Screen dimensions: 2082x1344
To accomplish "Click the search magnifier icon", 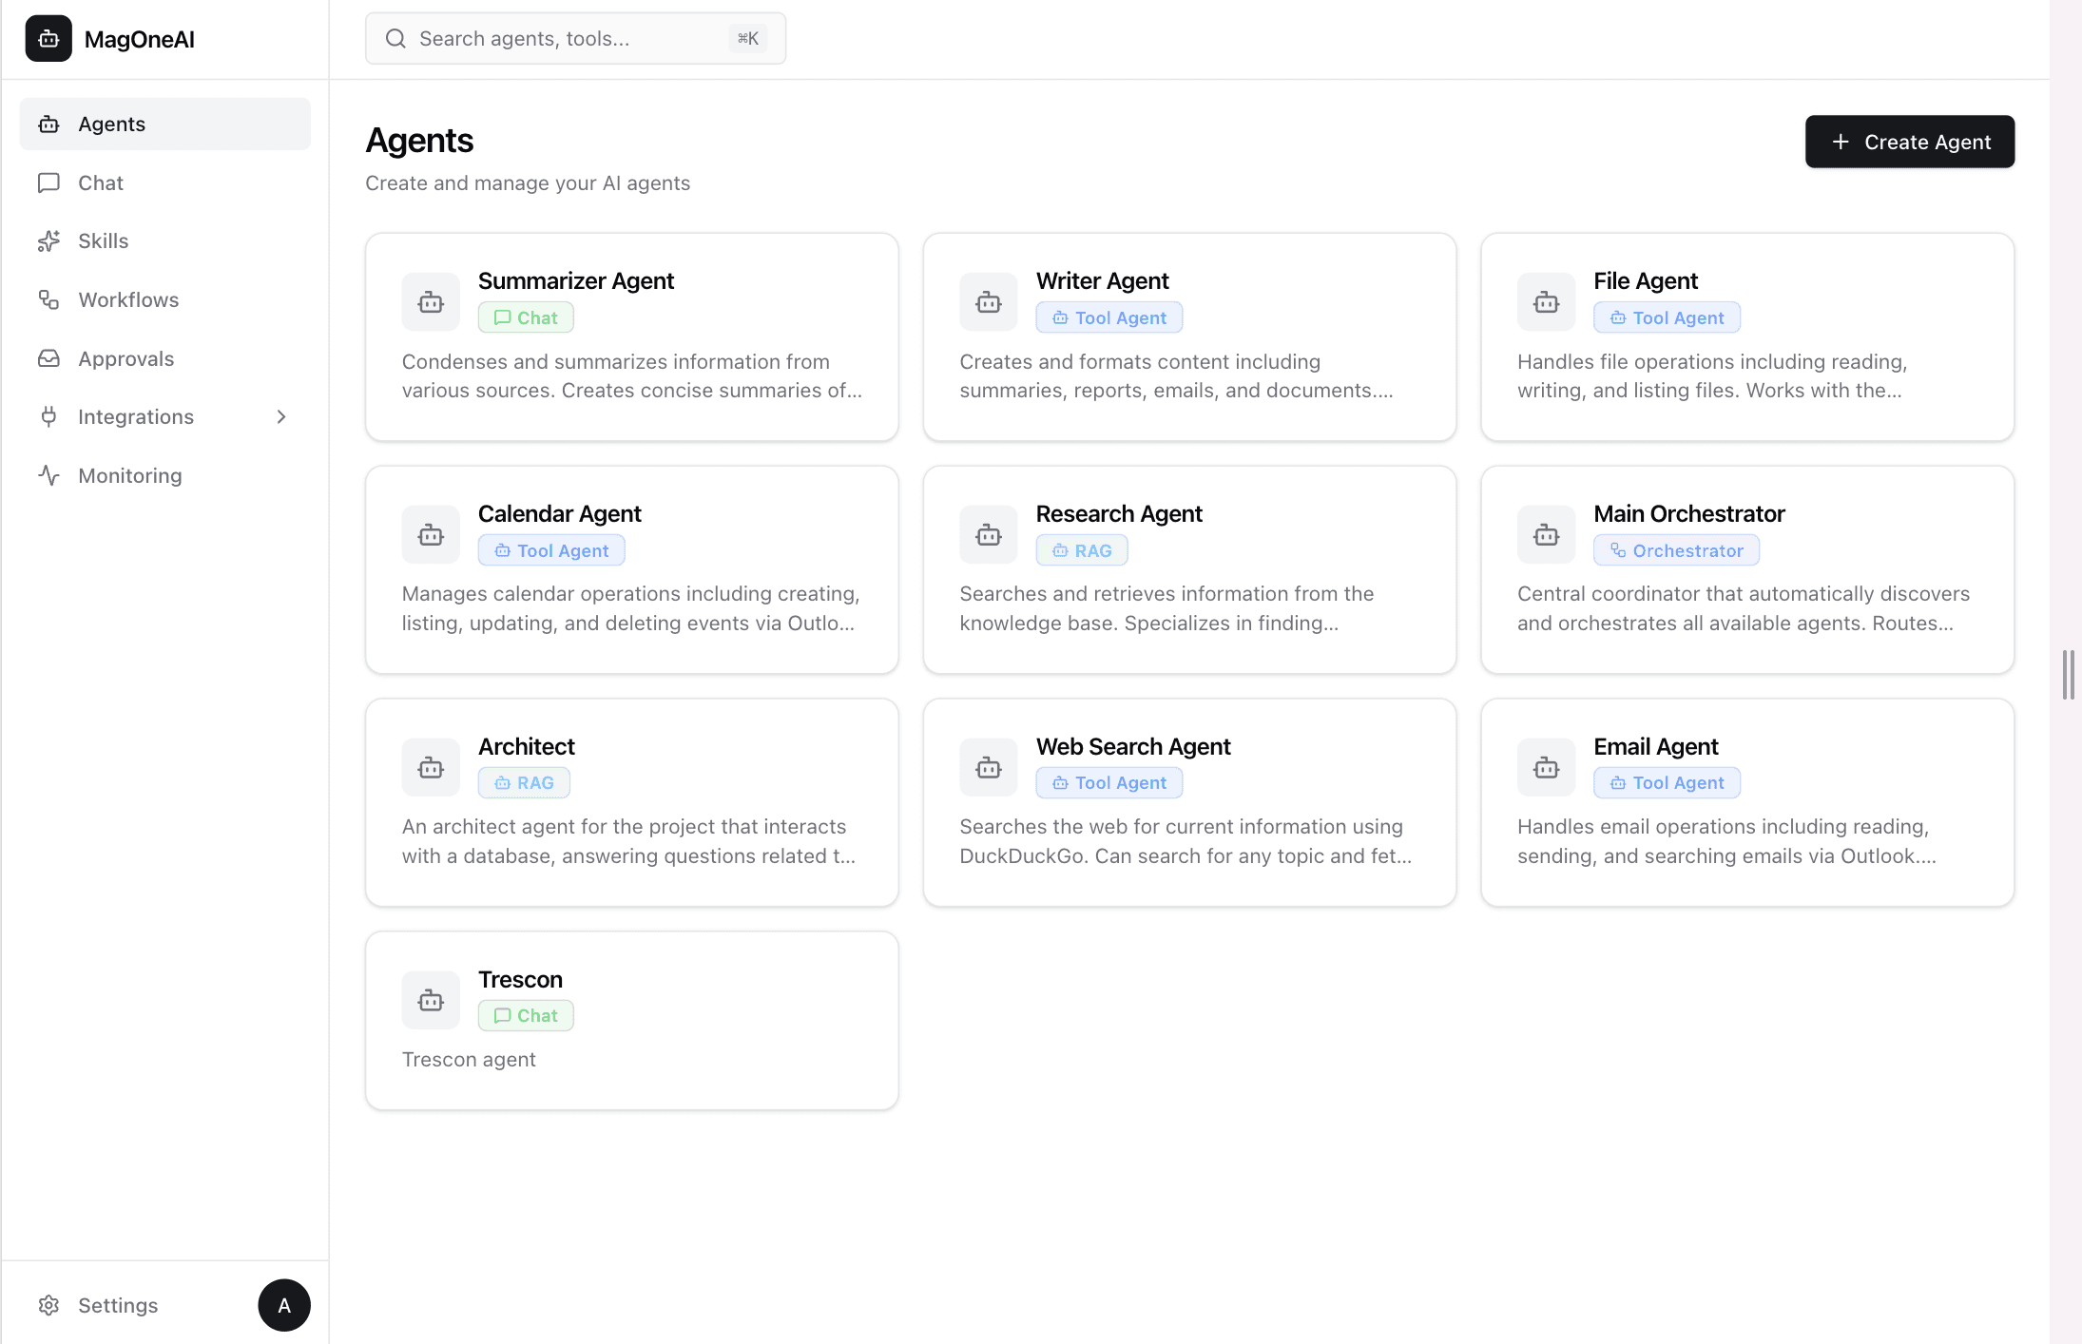I will click(x=395, y=39).
